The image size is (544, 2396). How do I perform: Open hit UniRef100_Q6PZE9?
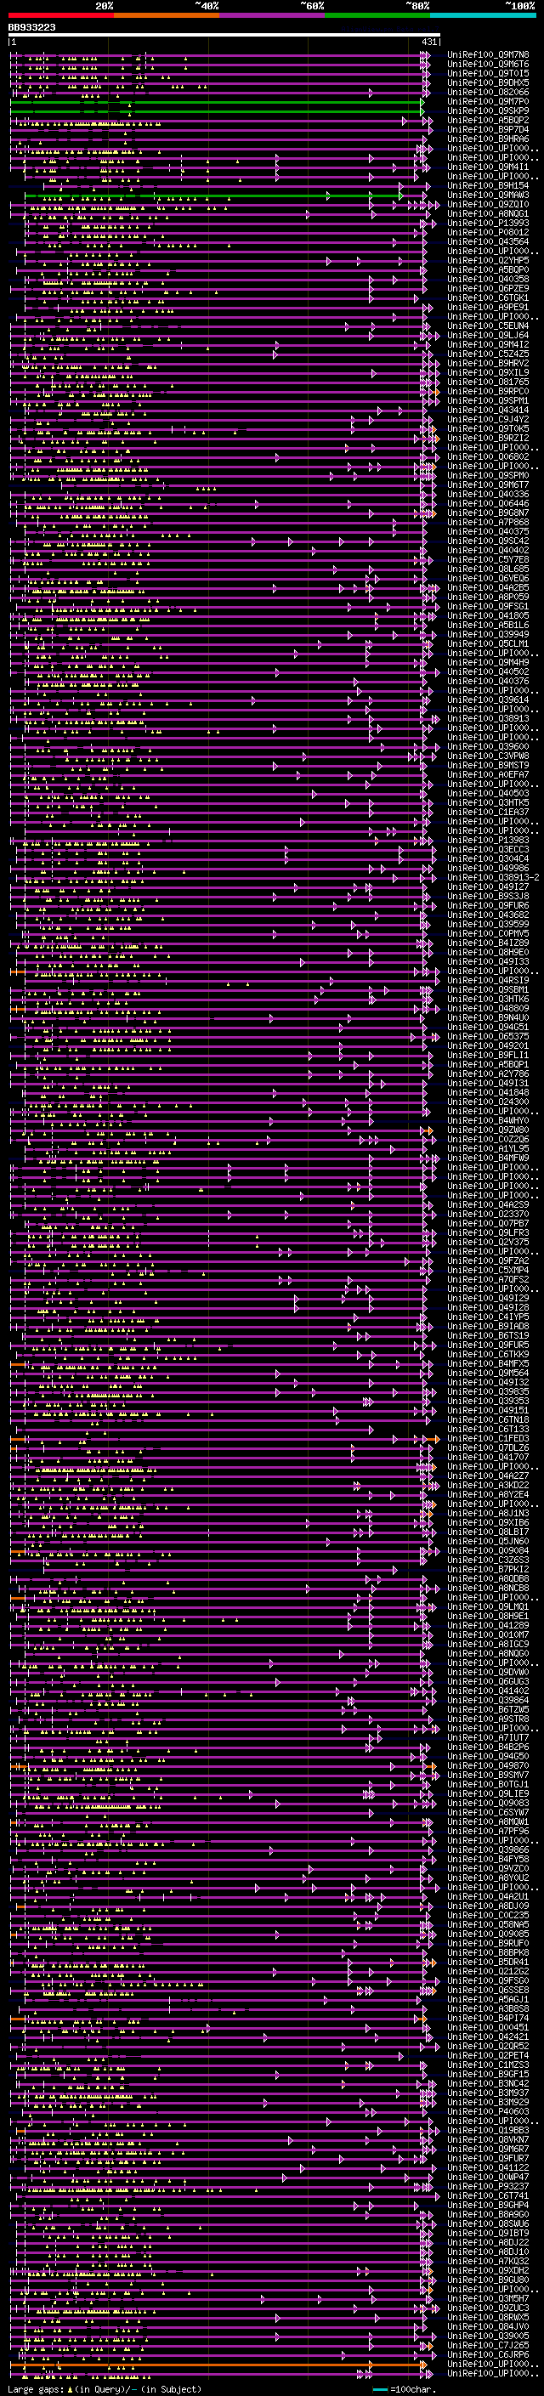[488, 288]
